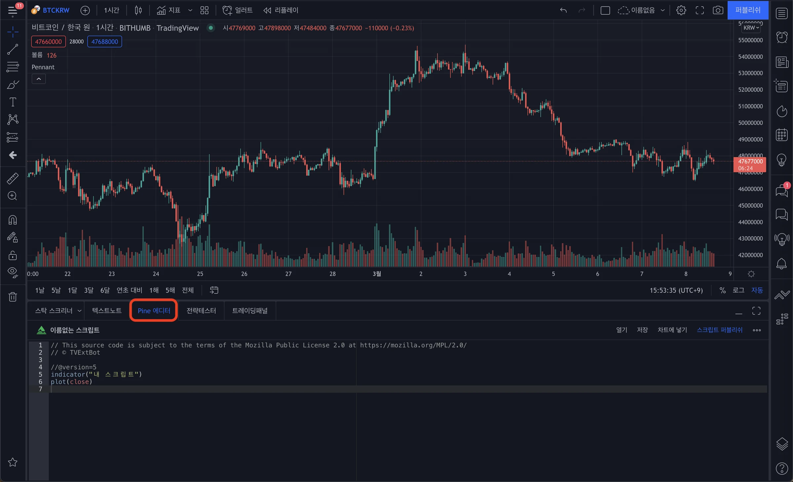
Task: Take a chart snapshot with camera icon
Action: [717, 10]
